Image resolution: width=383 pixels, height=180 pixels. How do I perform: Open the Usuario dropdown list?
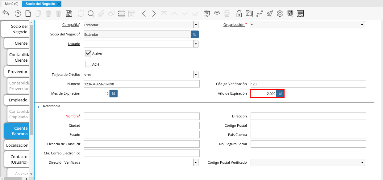click(196, 44)
